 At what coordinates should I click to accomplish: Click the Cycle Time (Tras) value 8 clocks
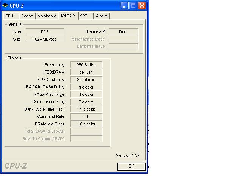[87, 102]
